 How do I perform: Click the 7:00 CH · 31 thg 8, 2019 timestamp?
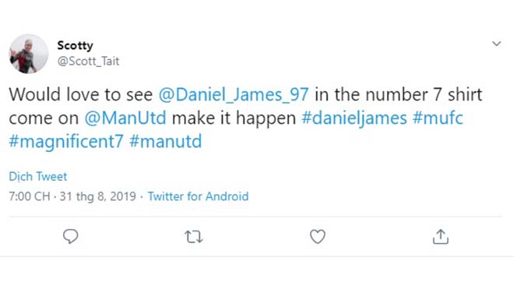pos(72,196)
